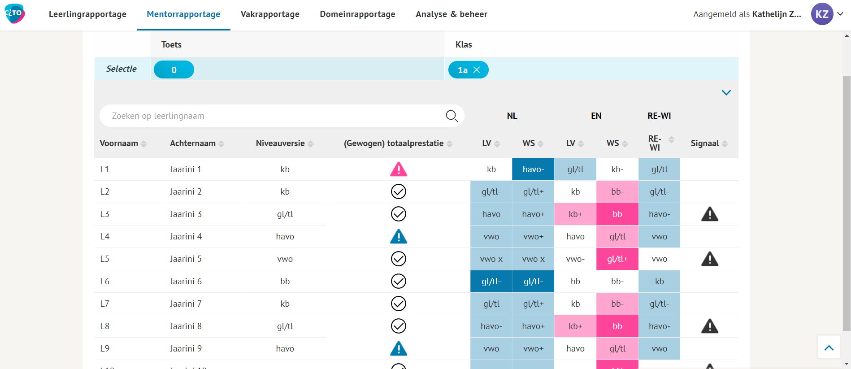Screen dimensions: 851x369
Task: Click checkmark icon for Jaarini 8
Action: [x=399, y=326]
